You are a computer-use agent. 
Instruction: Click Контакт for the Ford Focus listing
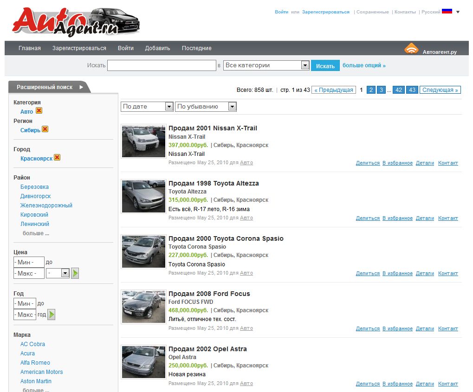[x=448, y=328]
